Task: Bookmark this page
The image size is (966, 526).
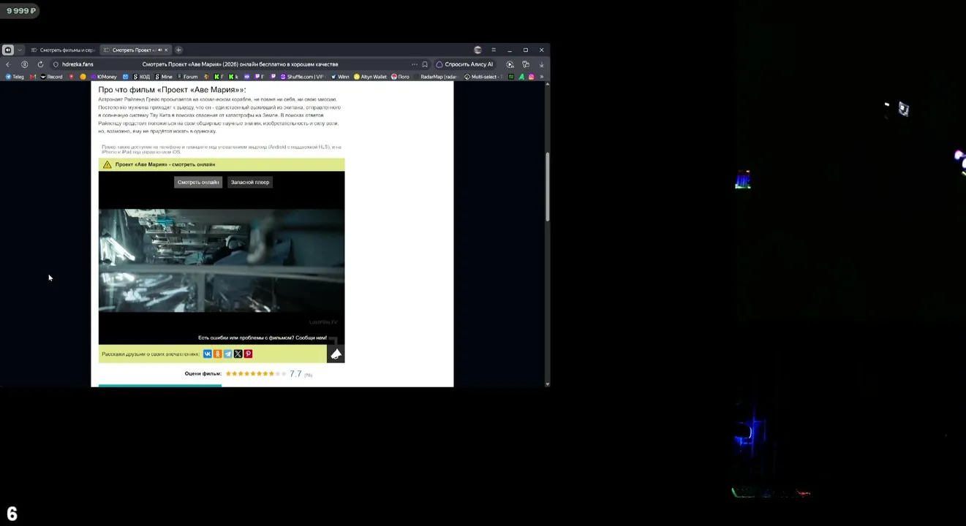Action: (x=425, y=64)
